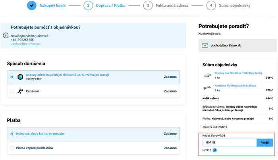Select Kuriérom delivery radio button
Image resolution: width=278 pixels, height=160 pixels.
click(12, 91)
